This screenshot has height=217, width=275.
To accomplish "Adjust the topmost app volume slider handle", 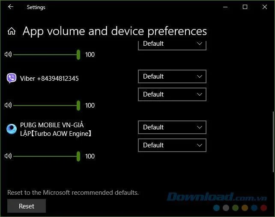I will click(78, 55).
